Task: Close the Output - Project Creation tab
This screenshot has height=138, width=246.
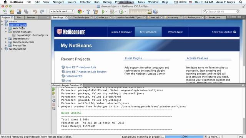Action: point(81,85)
